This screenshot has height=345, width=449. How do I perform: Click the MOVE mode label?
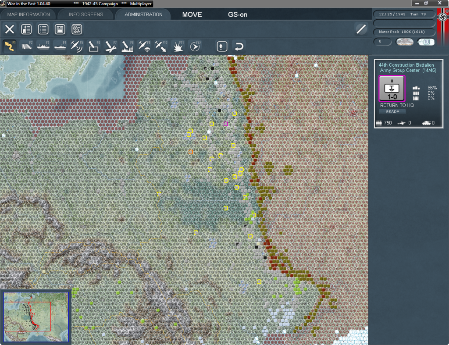192,14
